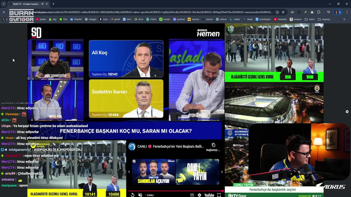Expand the alışveriş bookmark folder
The height and width of the screenshot is (197, 351).
point(324,19)
